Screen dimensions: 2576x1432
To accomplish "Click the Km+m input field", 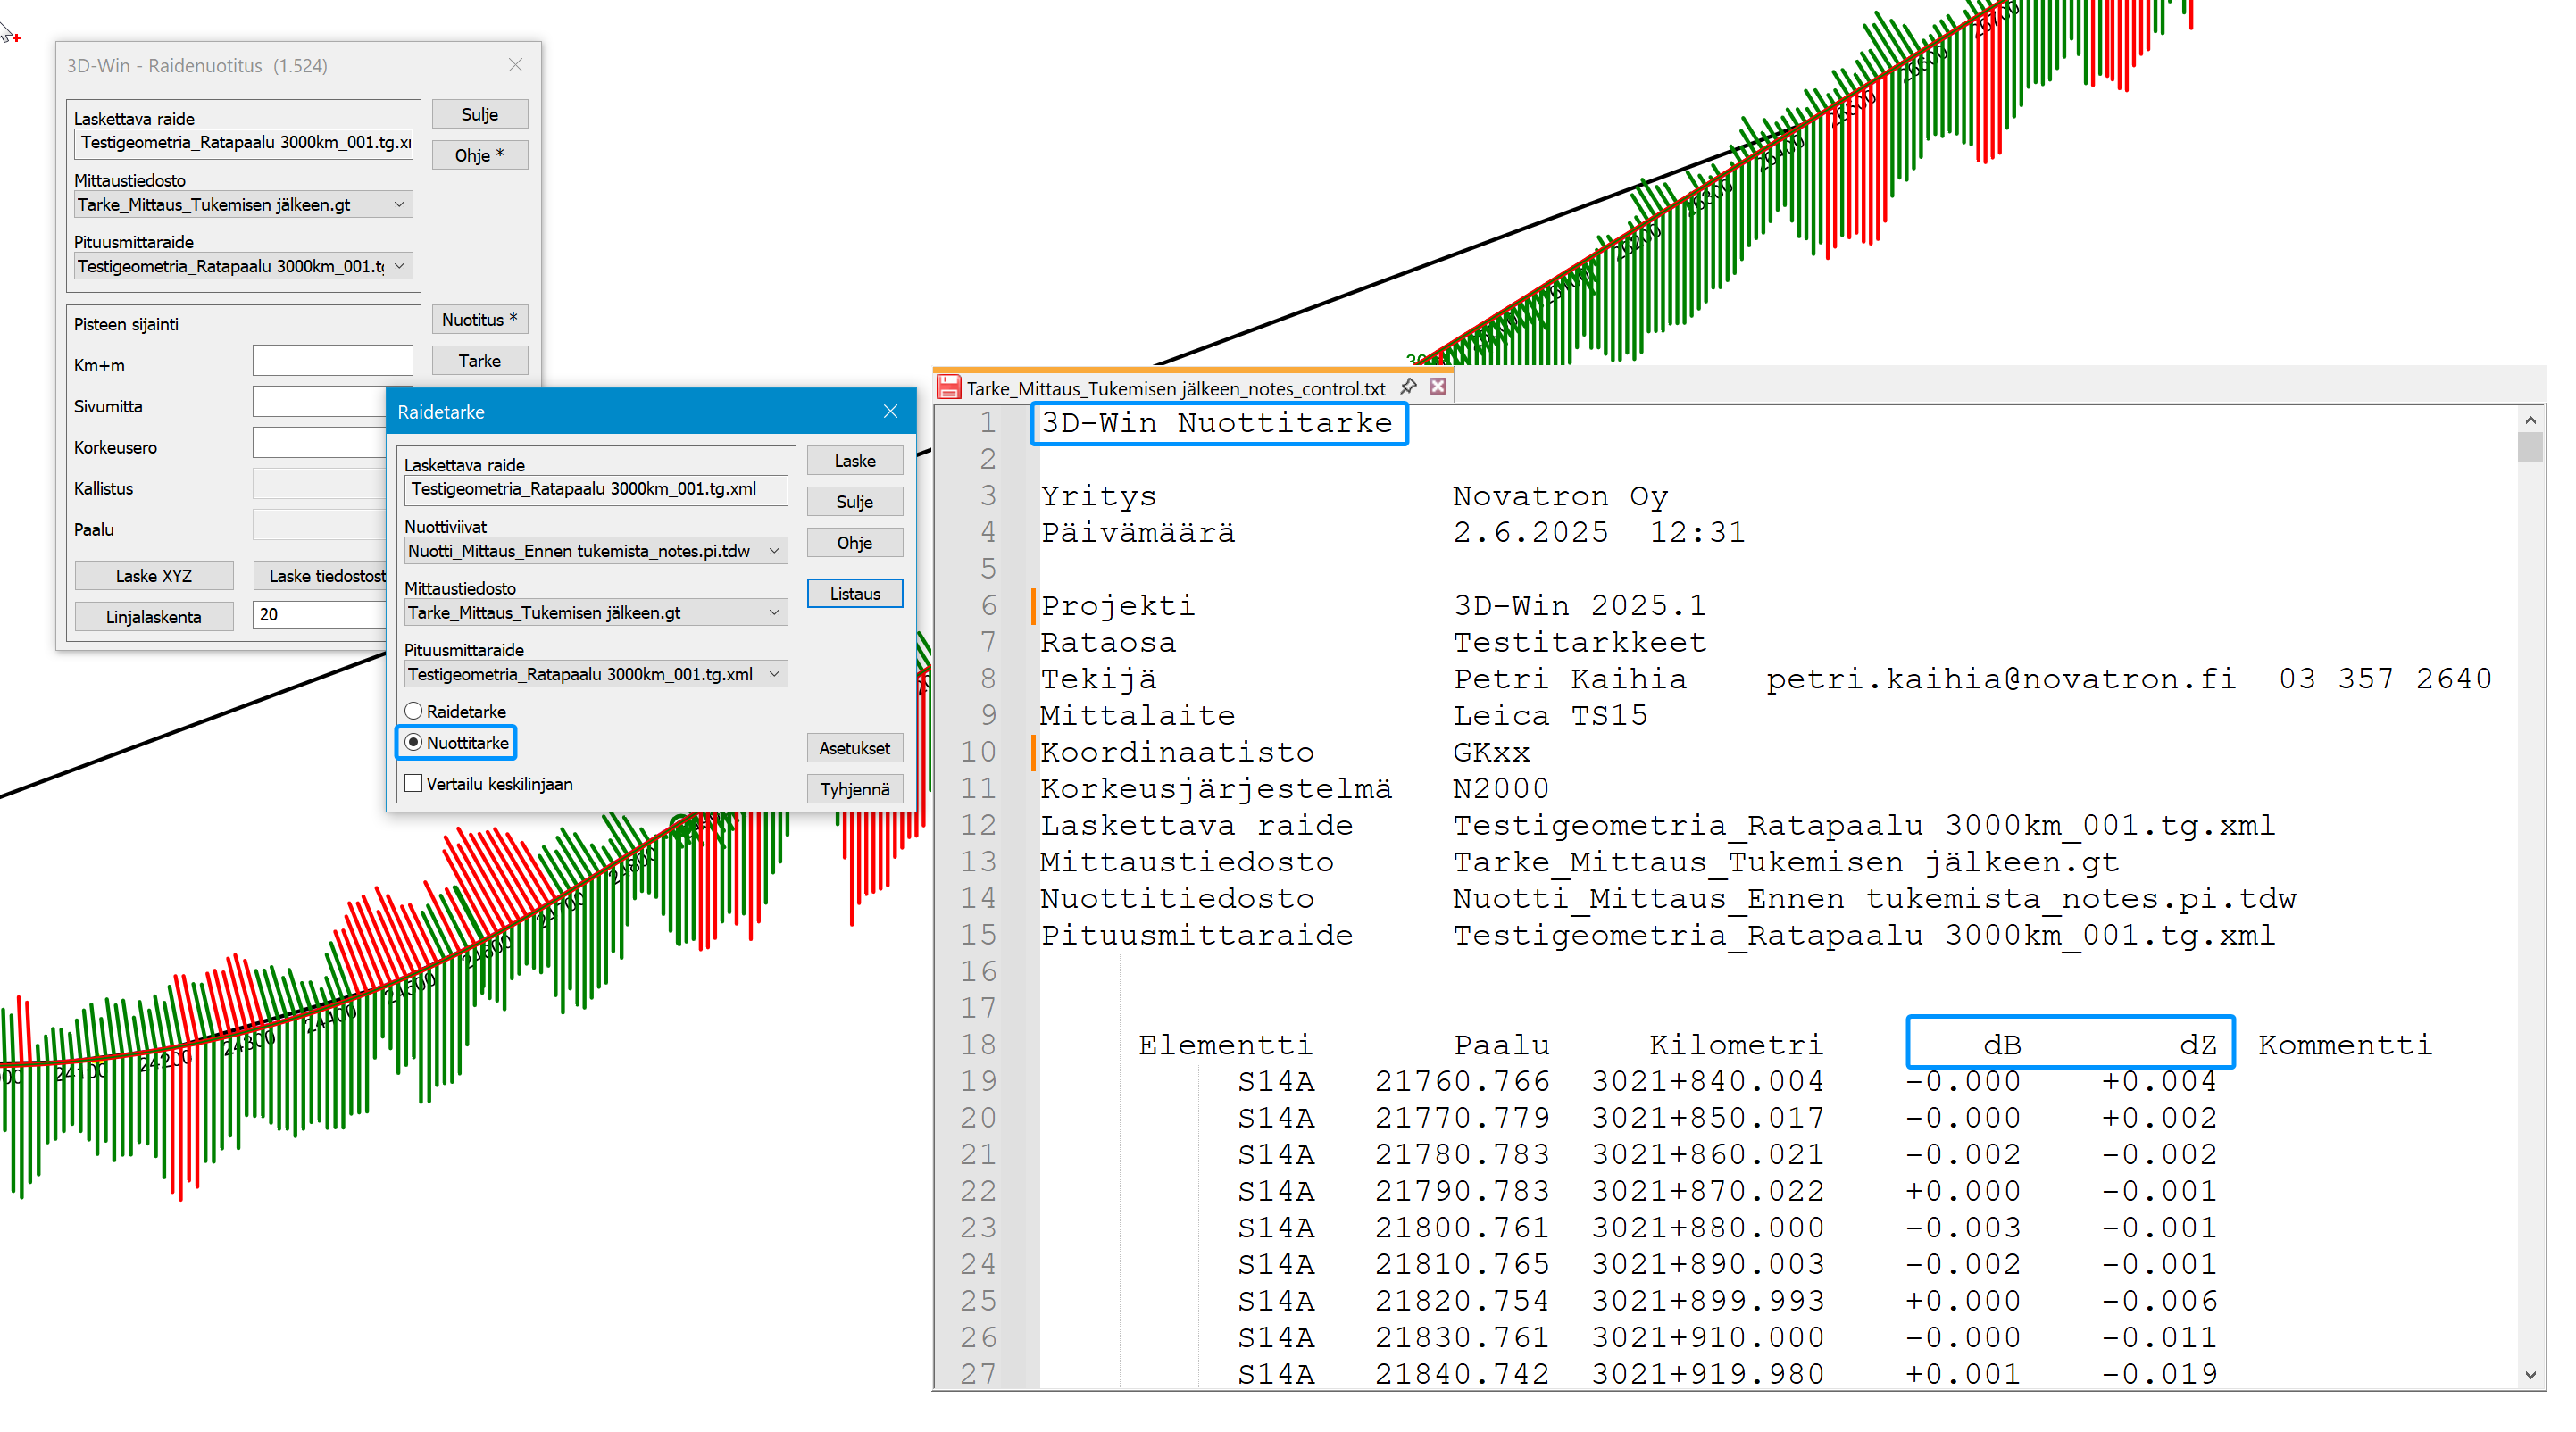I will (332, 362).
